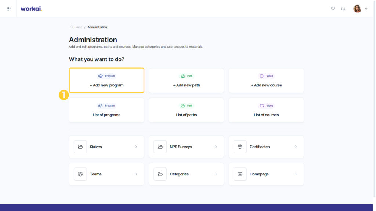The width and height of the screenshot is (376, 211).
Task: Click the Quizes folder icon
Action: 80,147
